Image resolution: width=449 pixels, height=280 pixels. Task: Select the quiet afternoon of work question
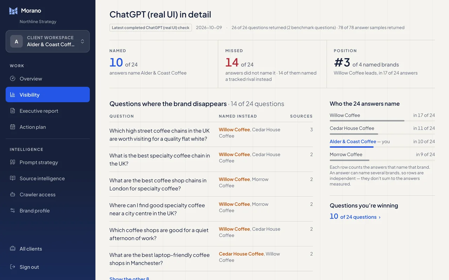coord(211,234)
